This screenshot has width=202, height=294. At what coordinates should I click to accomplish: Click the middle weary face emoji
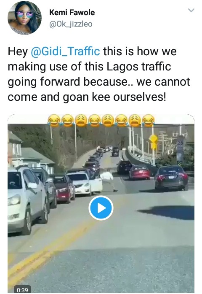[x=108, y=121]
